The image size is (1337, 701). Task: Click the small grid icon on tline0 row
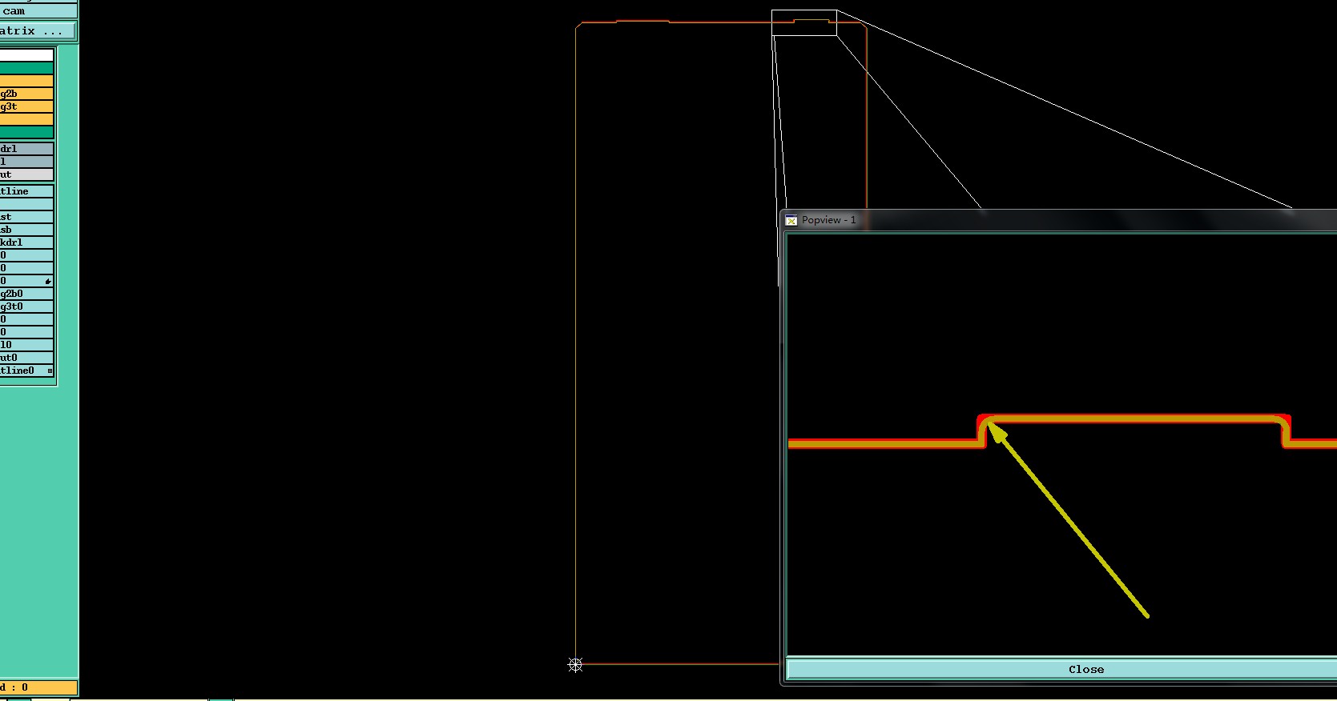(50, 371)
